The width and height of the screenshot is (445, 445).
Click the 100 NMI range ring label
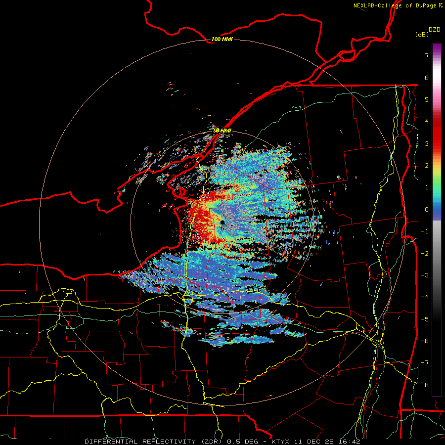pyautogui.click(x=222, y=39)
